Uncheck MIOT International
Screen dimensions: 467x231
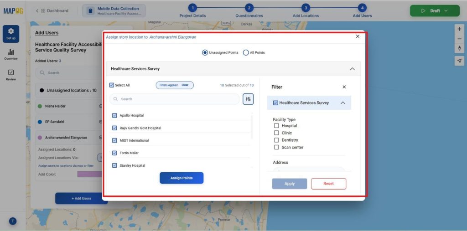coord(114,140)
